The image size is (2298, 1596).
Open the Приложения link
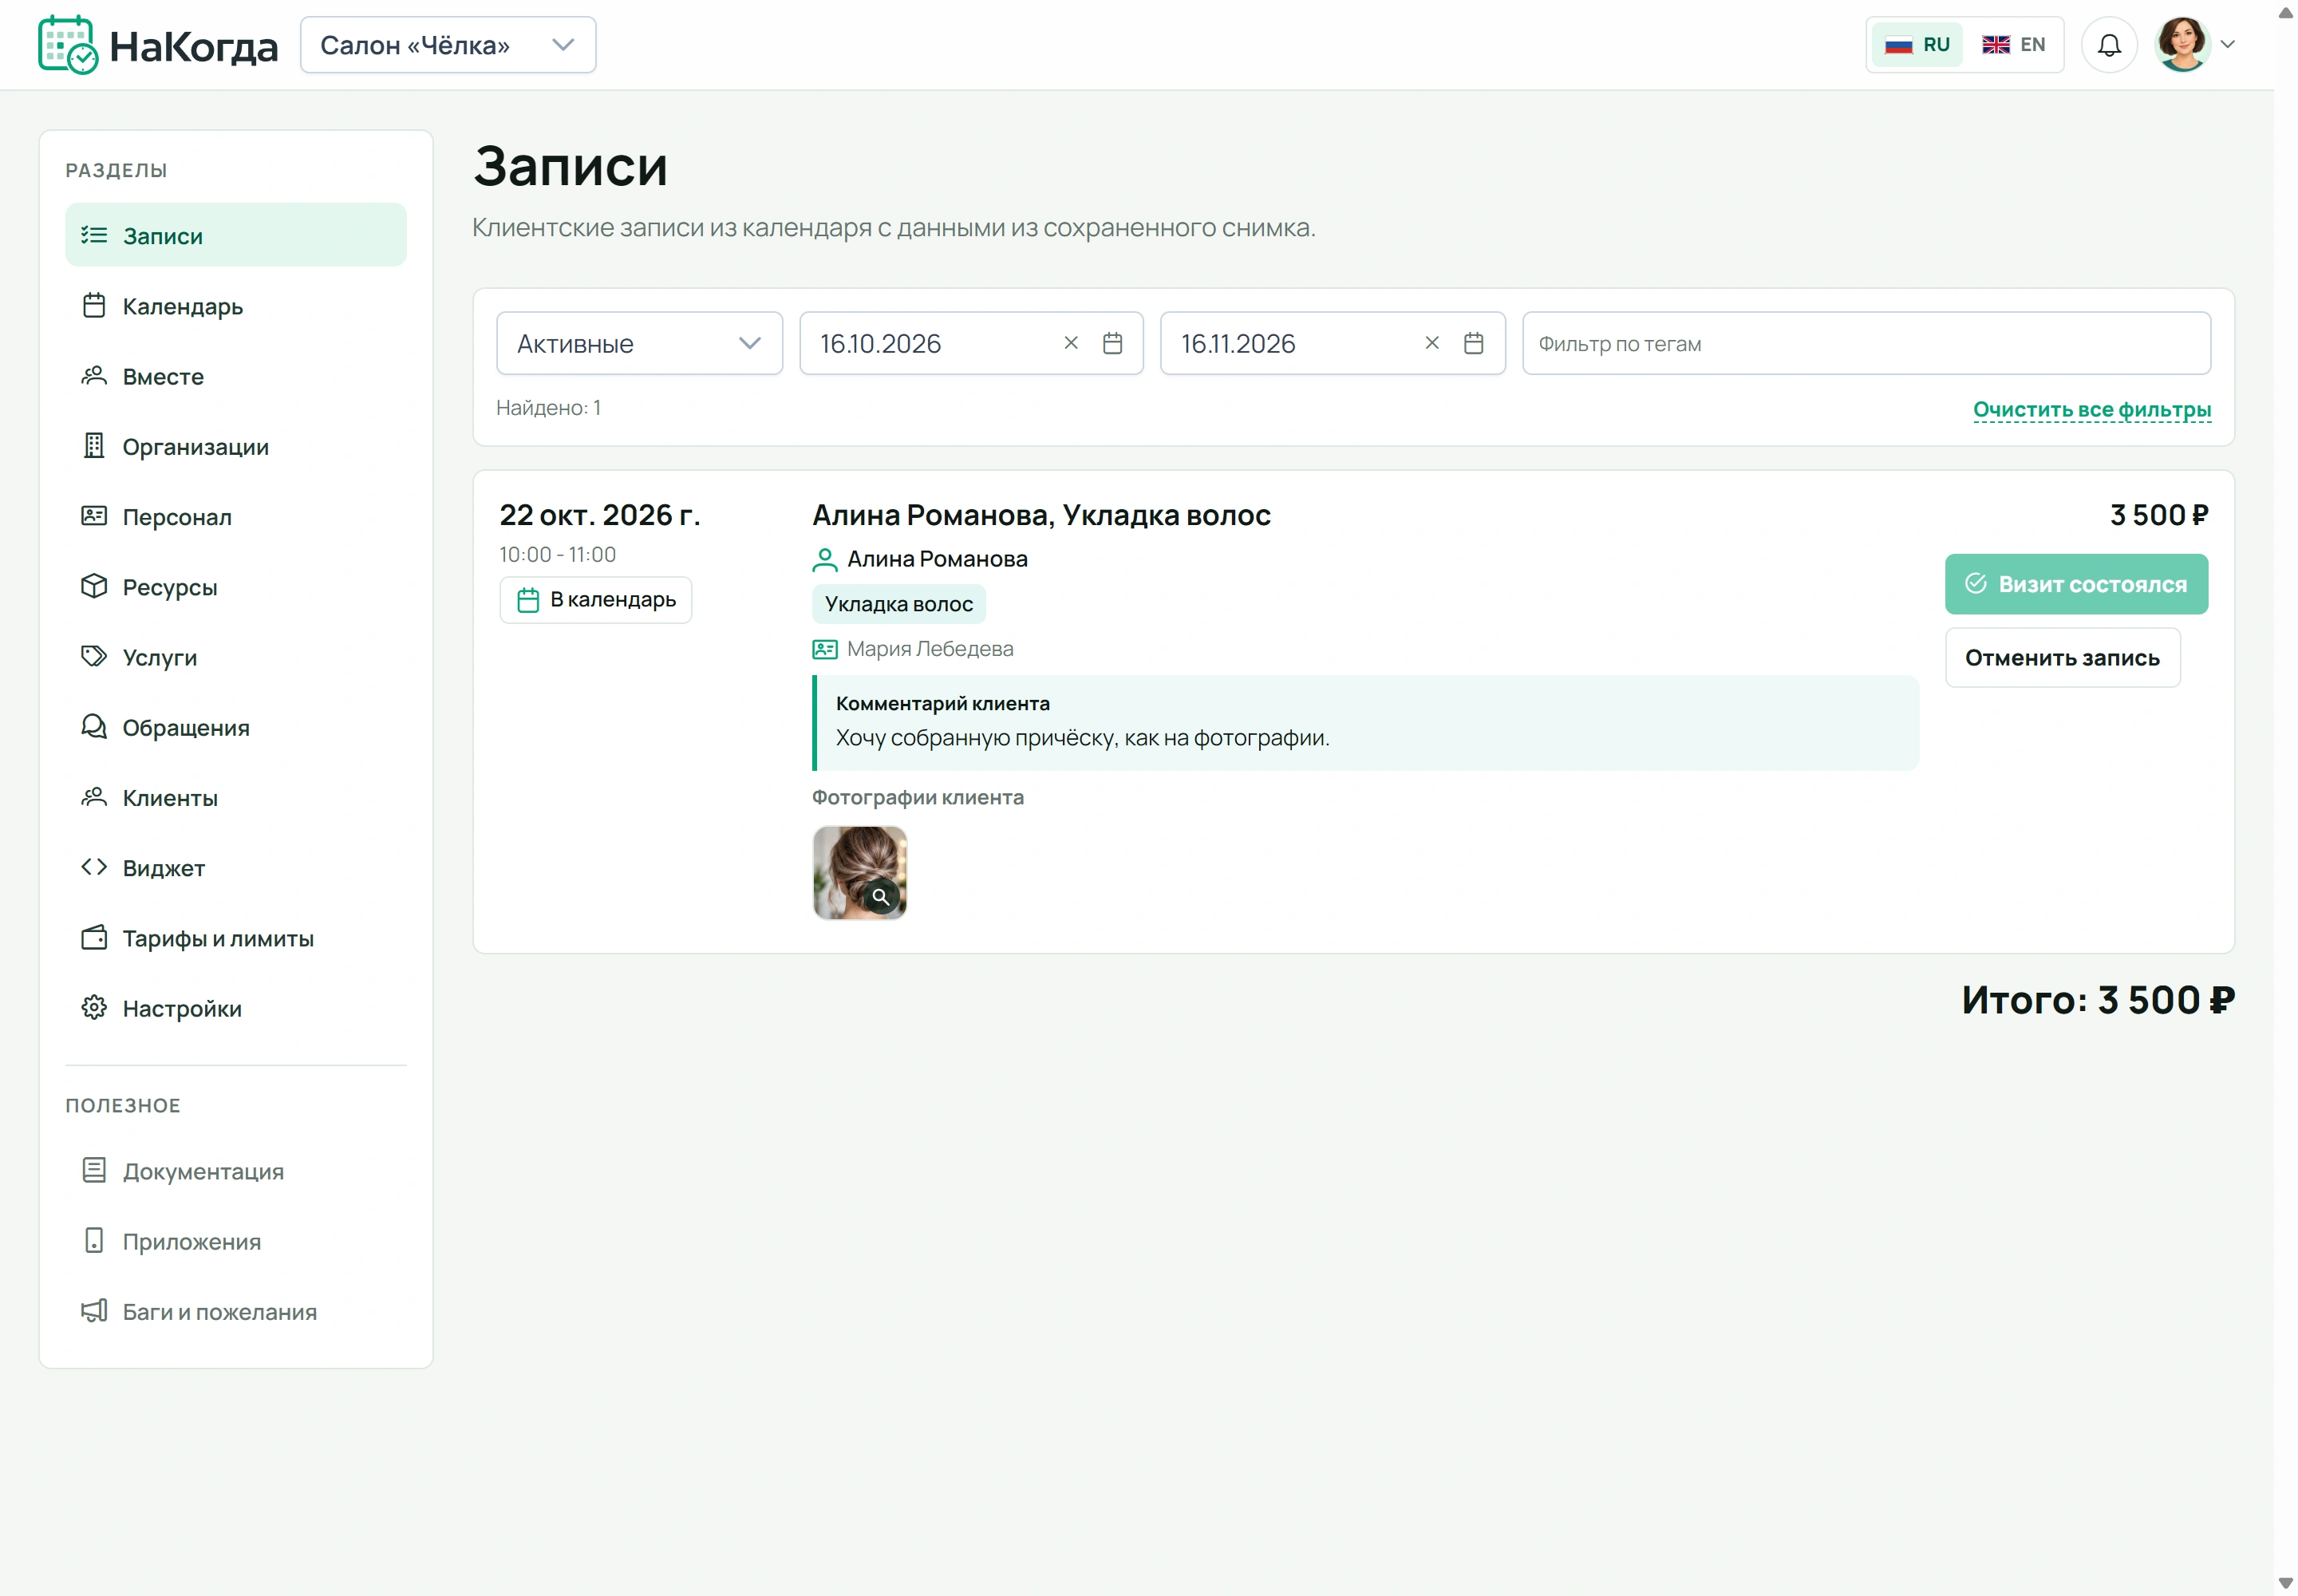tap(236, 1241)
